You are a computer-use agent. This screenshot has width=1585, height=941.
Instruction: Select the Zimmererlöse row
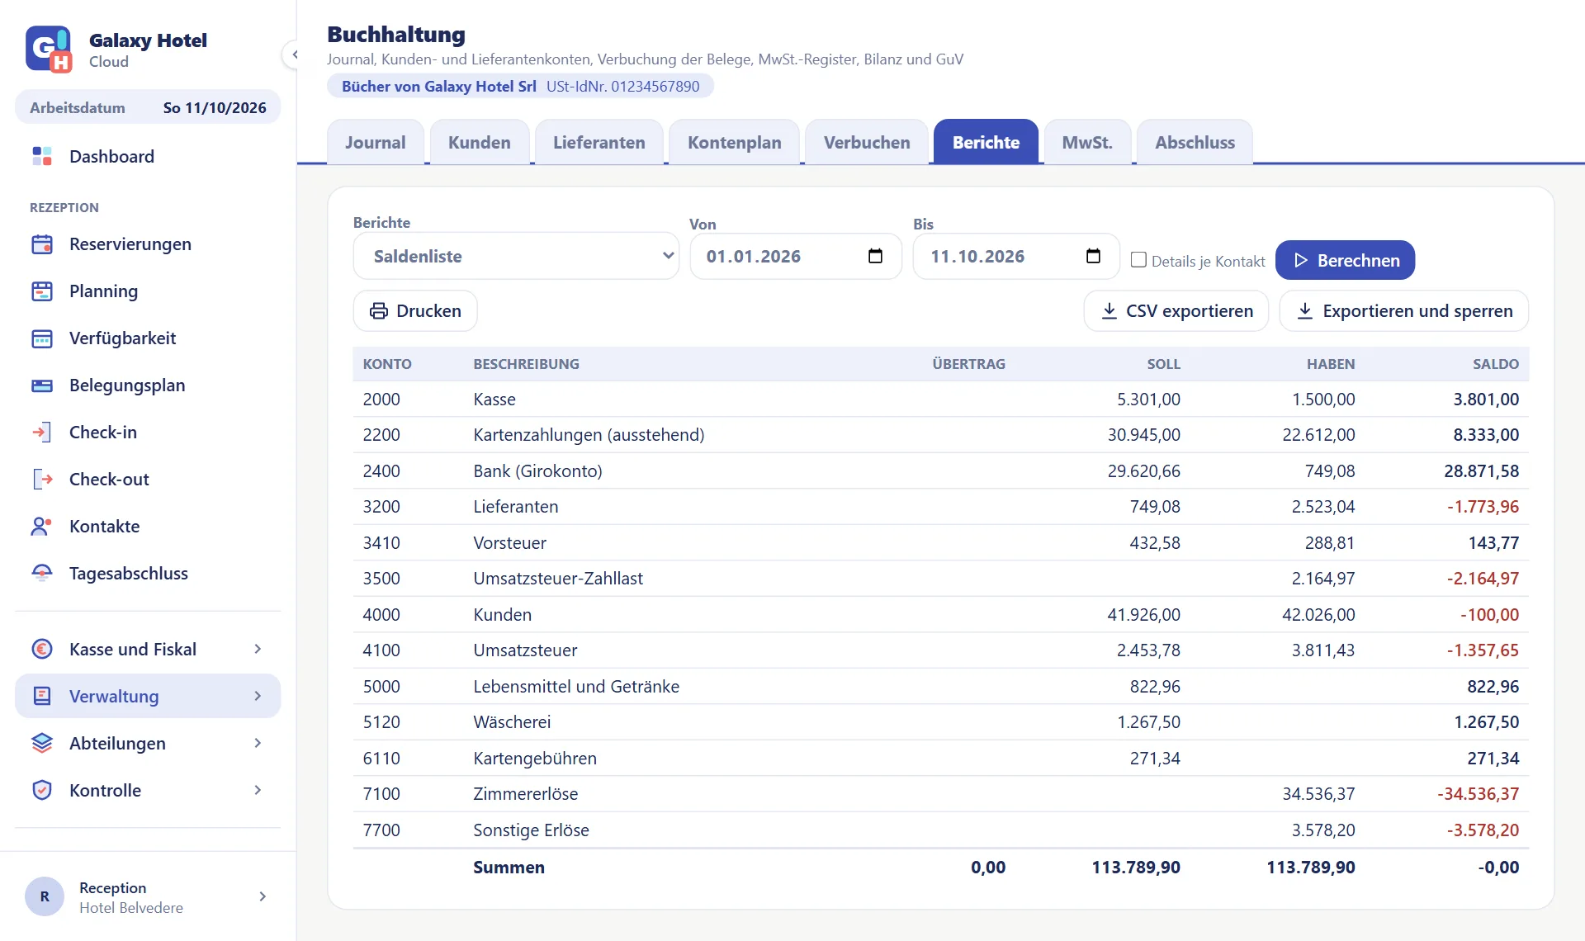coord(941,793)
